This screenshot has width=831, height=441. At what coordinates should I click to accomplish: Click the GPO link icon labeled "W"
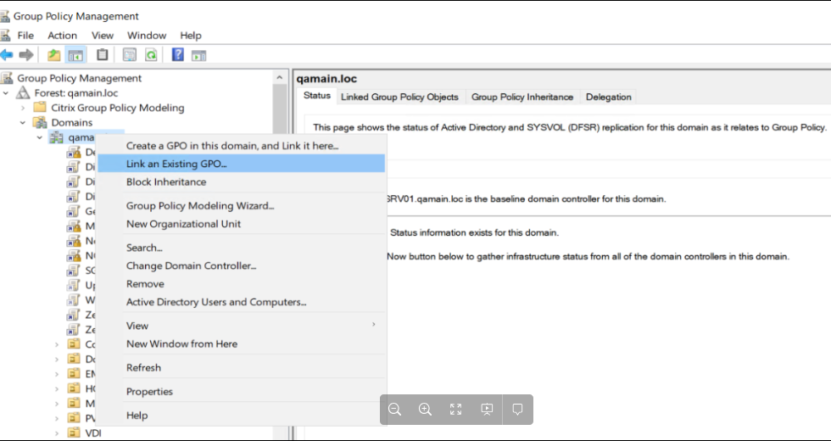tap(73, 300)
